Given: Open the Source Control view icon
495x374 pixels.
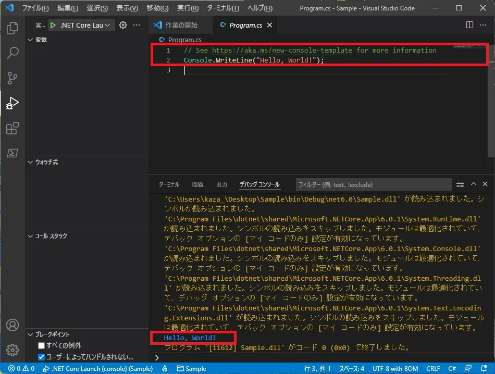Looking at the screenshot, I should [x=12, y=78].
